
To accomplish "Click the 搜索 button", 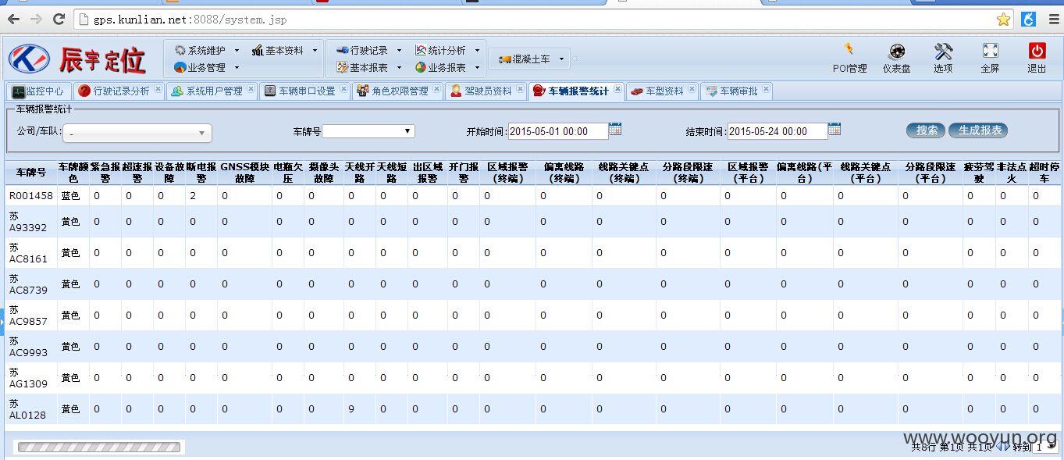I will click(x=926, y=130).
